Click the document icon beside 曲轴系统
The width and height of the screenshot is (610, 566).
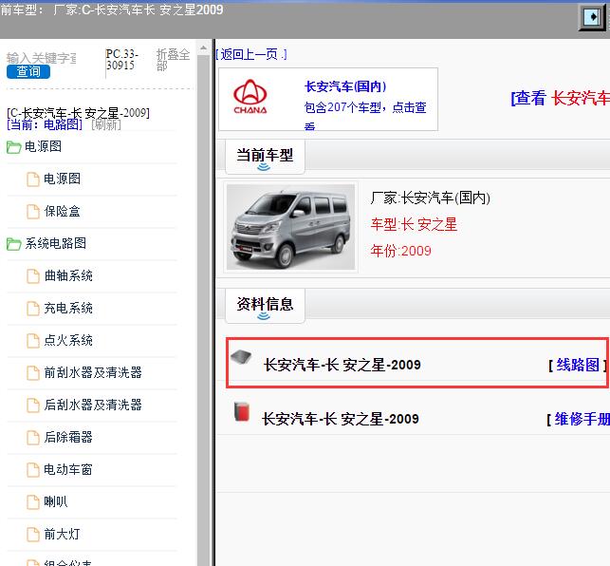point(33,276)
